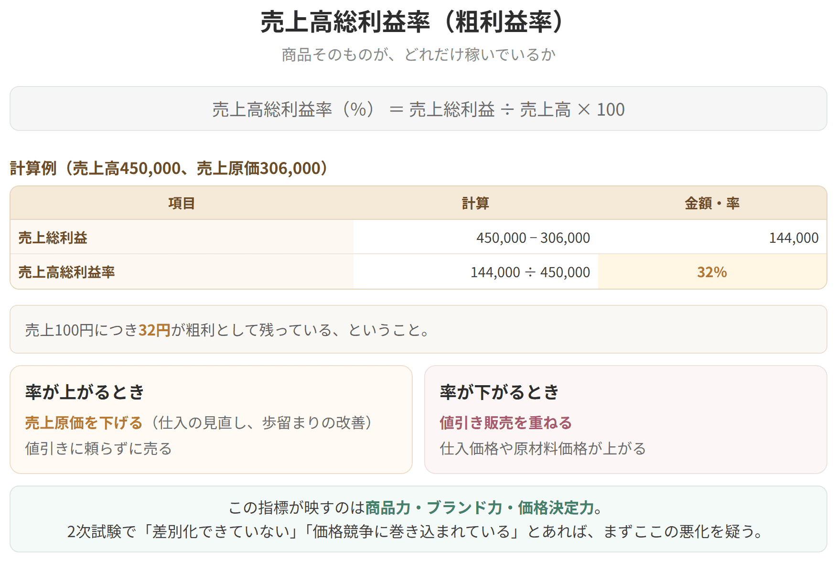Click the 計算 column header
The width and height of the screenshot is (837, 562).
475,204
